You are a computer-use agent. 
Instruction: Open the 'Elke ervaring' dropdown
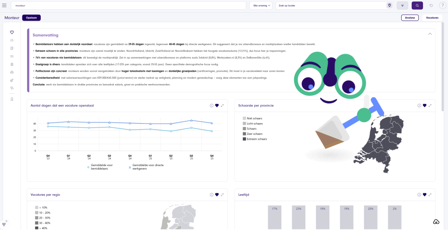(x=261, y=5)
